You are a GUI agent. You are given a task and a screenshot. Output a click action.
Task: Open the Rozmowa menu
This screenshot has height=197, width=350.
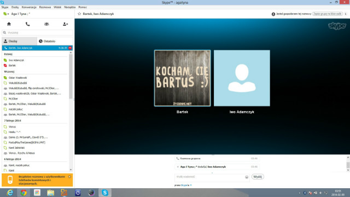point(45,7)
